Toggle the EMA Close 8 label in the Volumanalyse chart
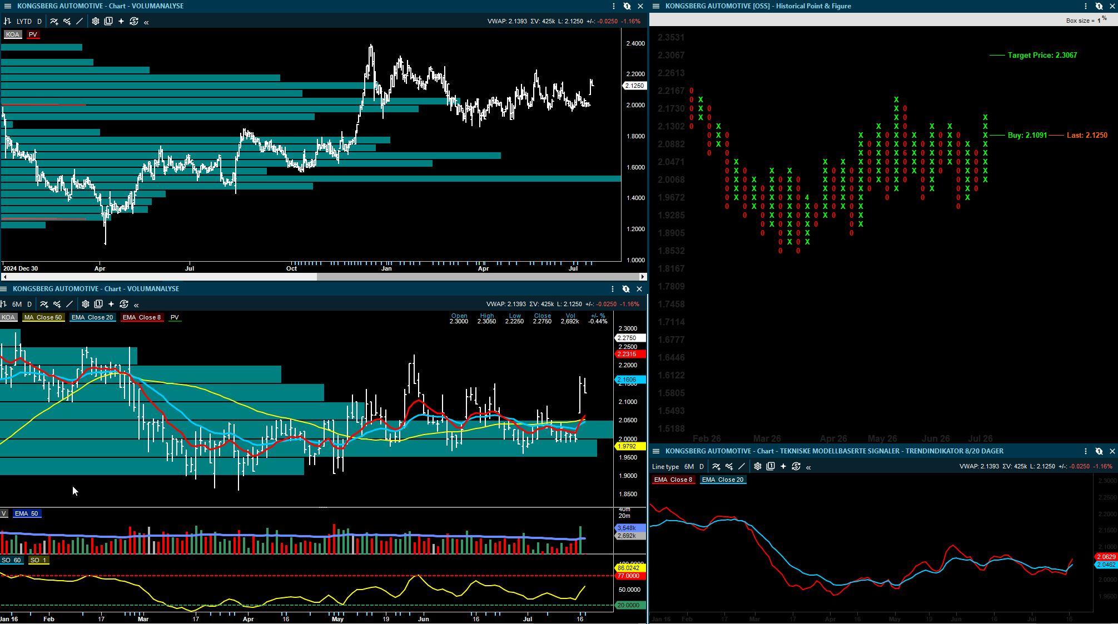 click(142, 317)
